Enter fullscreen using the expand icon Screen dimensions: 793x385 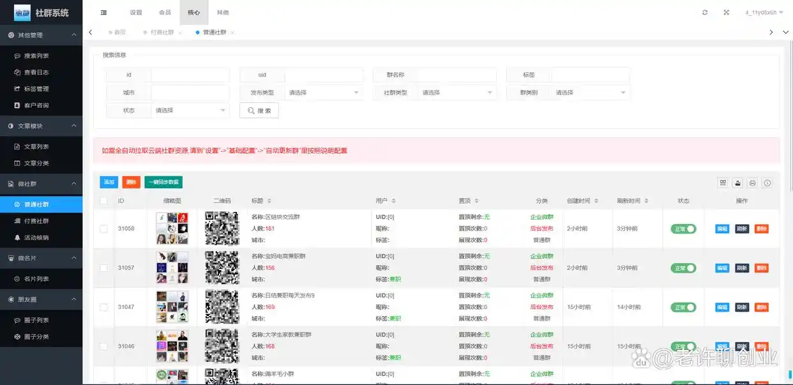pos(726,13)
